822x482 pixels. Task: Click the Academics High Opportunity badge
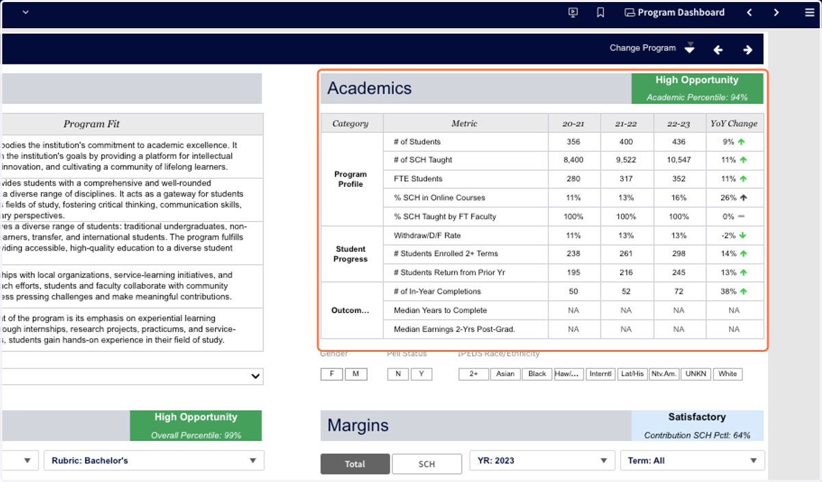pyautogui.click(x=697, y=88)
